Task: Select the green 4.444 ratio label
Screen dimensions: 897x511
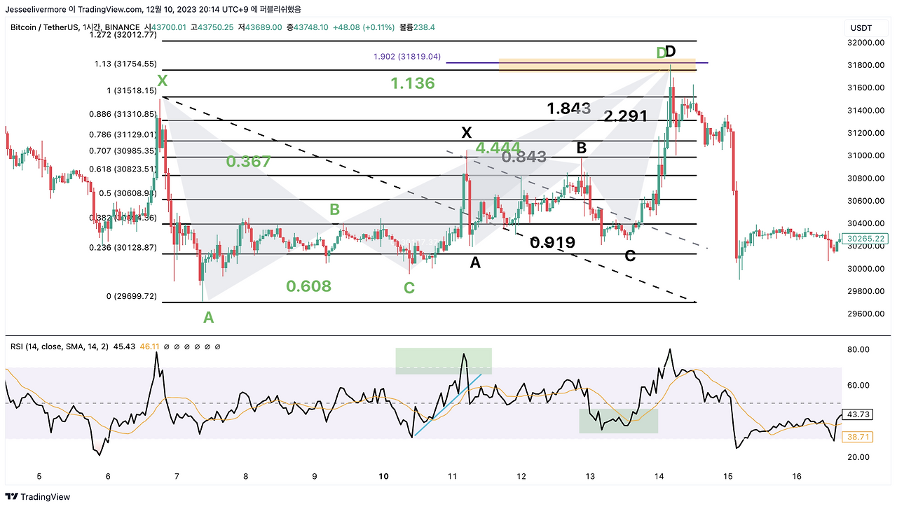Action: point(498,148)
